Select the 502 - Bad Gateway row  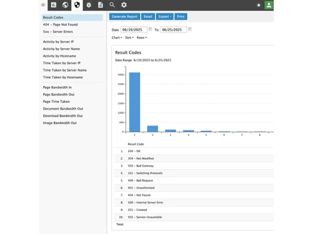point(194,166)
